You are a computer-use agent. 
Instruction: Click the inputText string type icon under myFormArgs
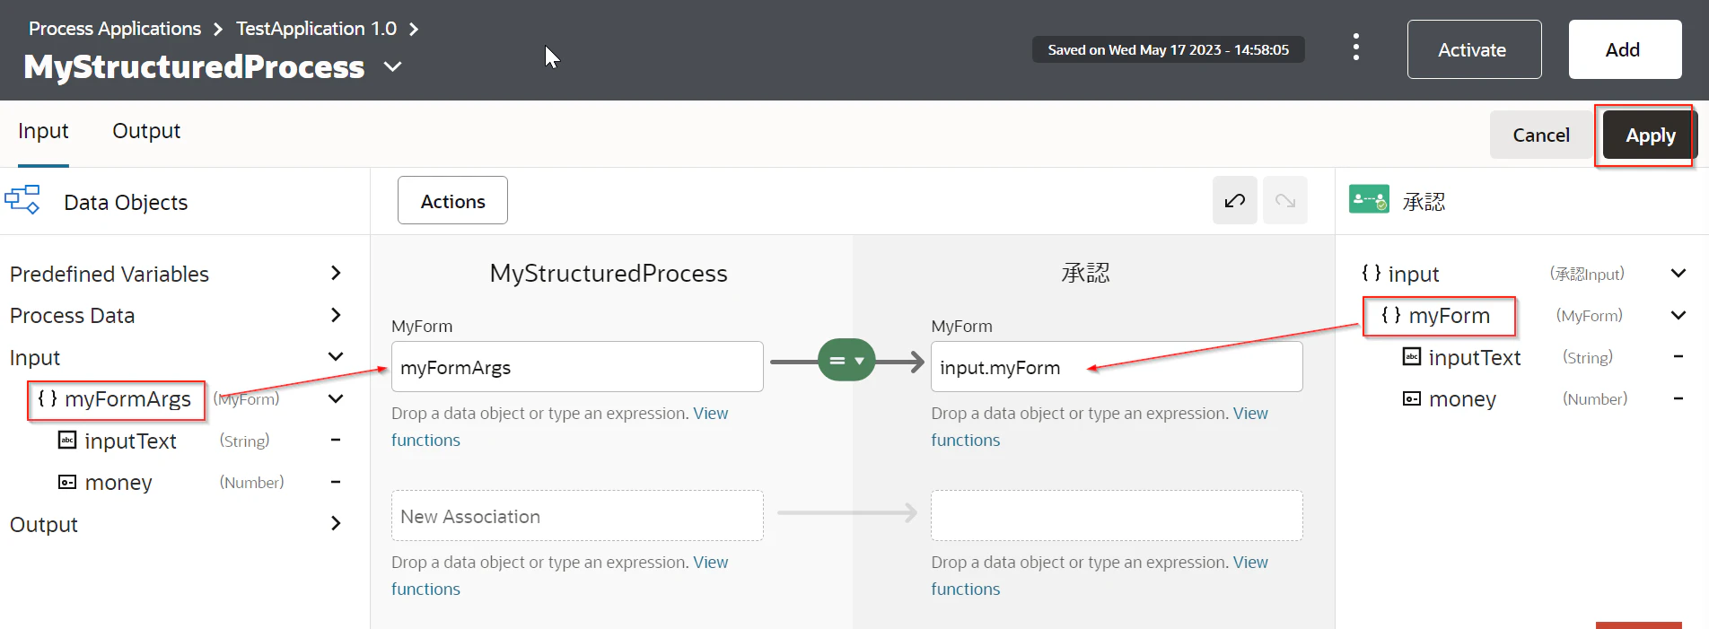[67, 440]
